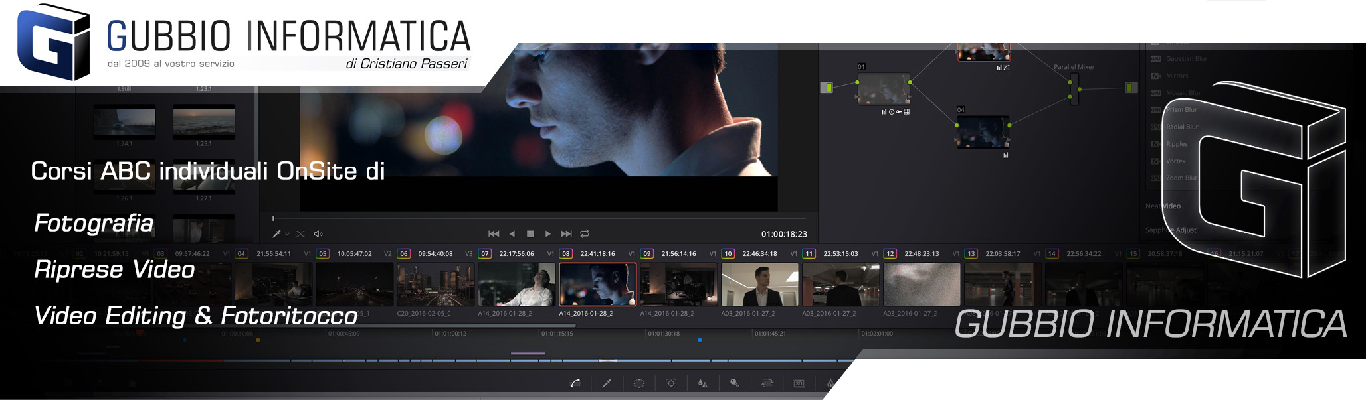Screen dimensions: 1366x400
Task: Select the Gaussian Blur effect
Action: tap(1179, 59)
